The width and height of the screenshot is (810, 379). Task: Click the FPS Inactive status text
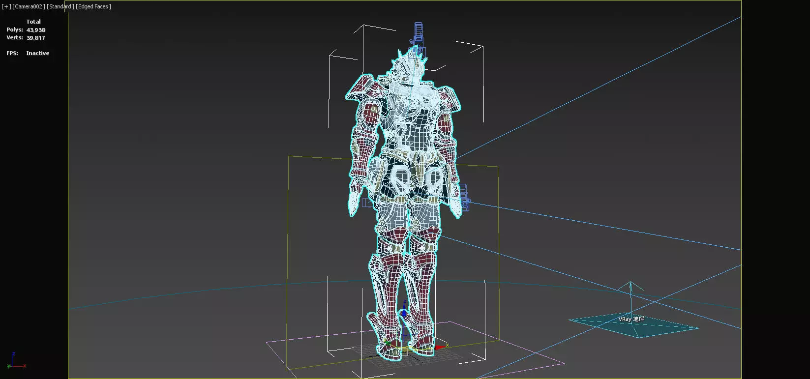point(38,53)
